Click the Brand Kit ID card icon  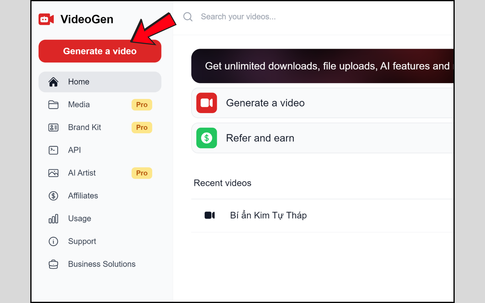pyautogui.click(x=53, y=127)
